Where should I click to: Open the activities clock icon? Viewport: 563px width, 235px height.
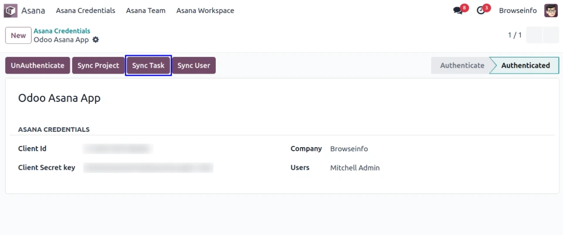tap(481, 11)
